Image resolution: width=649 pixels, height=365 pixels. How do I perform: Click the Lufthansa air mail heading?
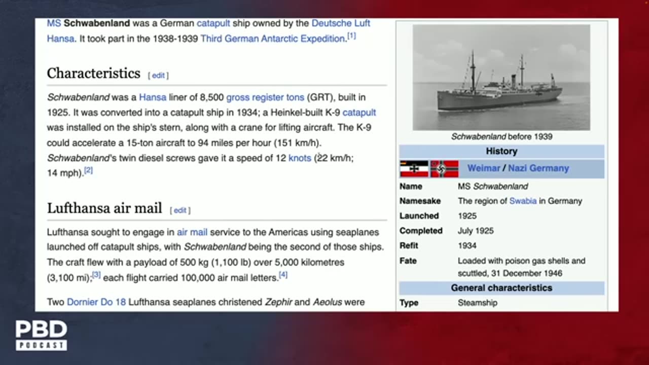coord(104,208)
